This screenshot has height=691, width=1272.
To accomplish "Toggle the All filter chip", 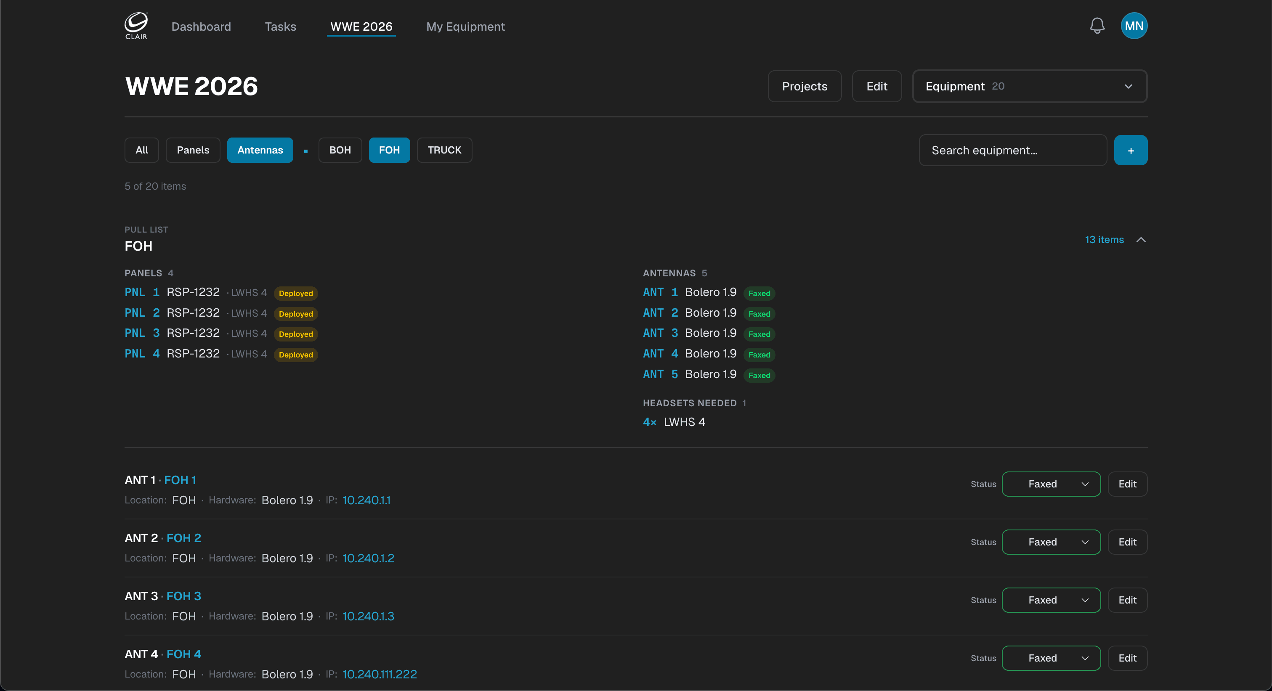I will tap(142, 150).
